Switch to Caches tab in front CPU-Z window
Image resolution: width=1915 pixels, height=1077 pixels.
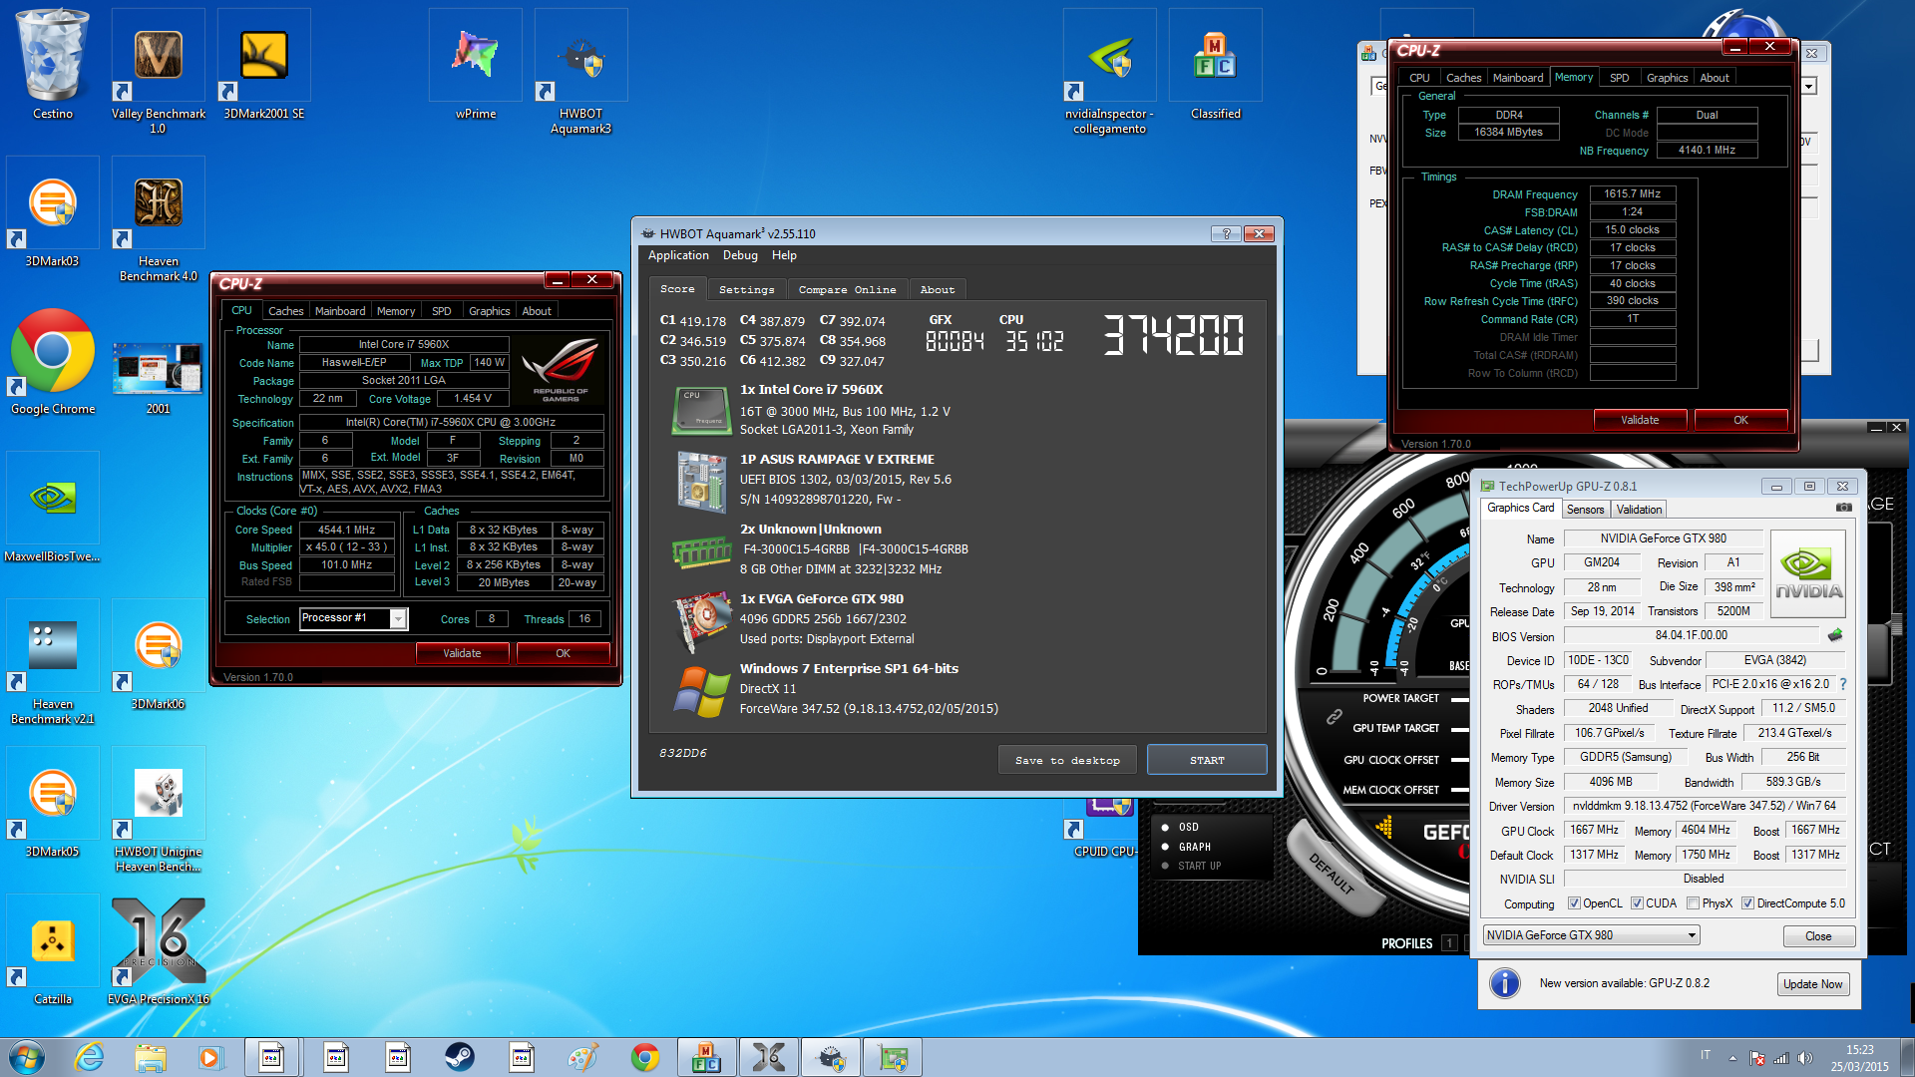[285, 311]
